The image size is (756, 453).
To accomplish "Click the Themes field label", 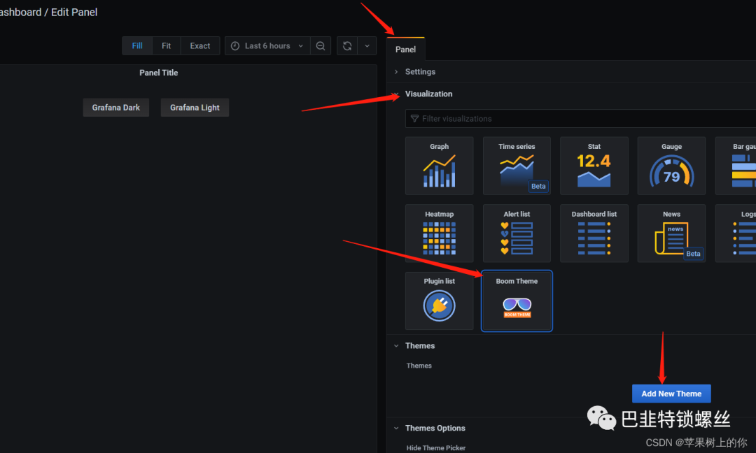I will point(419,366).
